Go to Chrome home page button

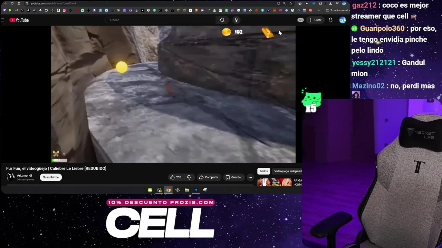click(19, 3)
